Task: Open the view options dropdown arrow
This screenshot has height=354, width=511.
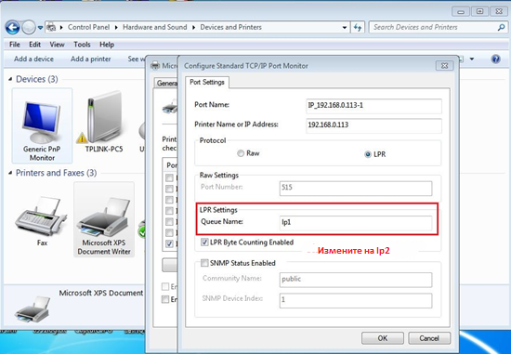Action: (472, 59)
